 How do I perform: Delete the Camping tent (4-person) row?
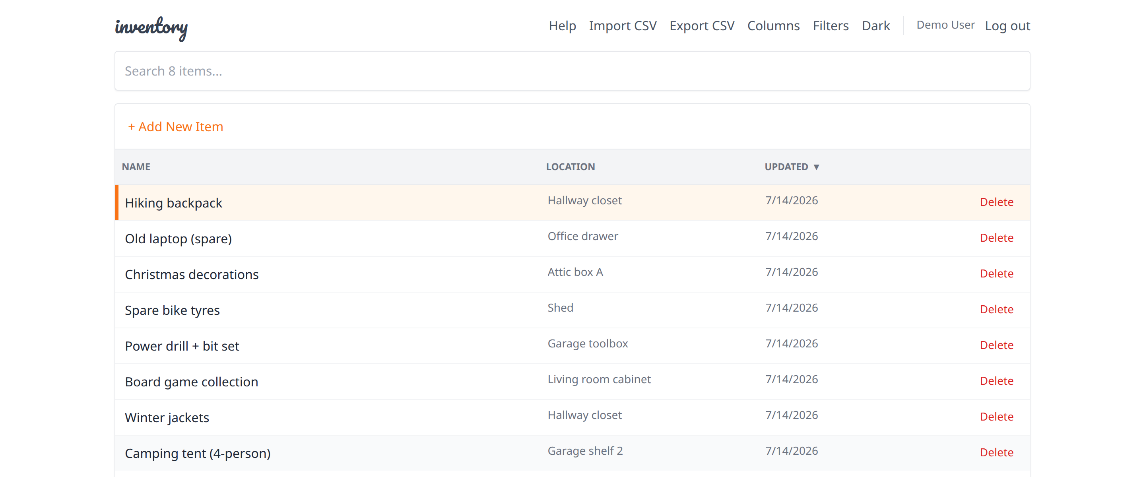[x=997, y=452]
